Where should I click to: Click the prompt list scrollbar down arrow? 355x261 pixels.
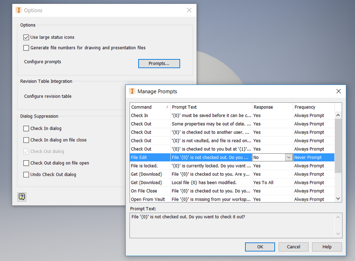point(338,198)
